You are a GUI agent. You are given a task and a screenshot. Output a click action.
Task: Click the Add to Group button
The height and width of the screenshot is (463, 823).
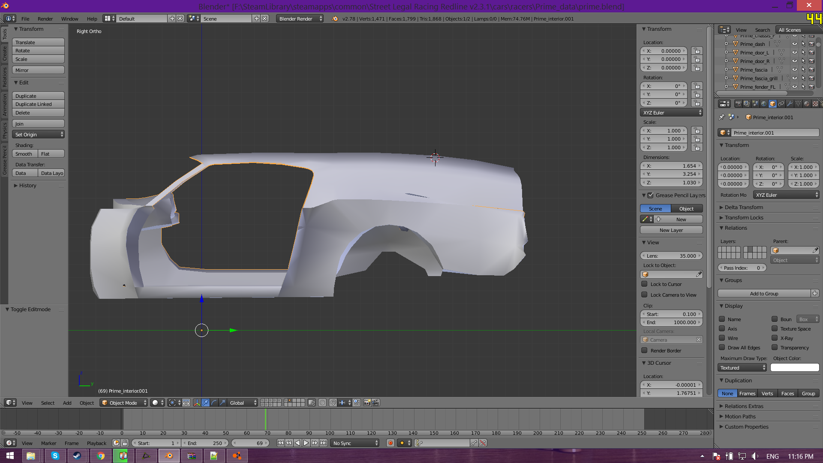(764, 293)
